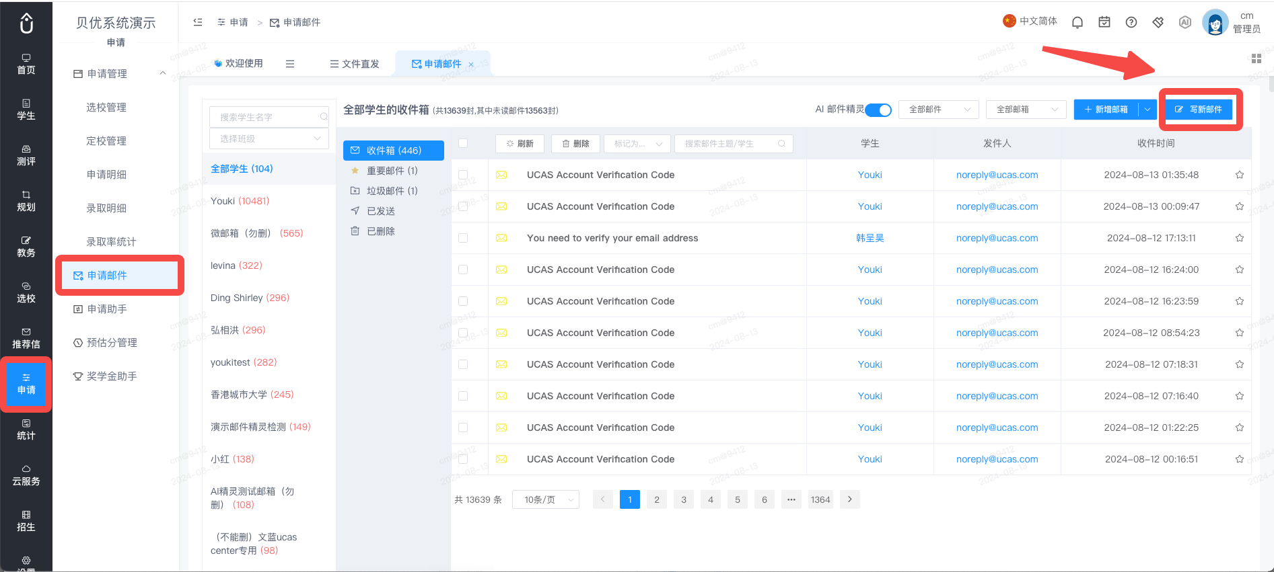Switch to the 文件直发 tab
The height and width of the screenshot is (572, 1274).
click(x=355, y=64)
